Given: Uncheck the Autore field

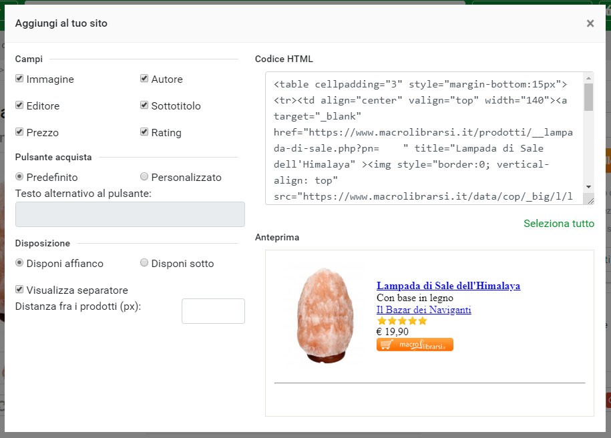Looking at the screenshot, I should coord(144,78).
